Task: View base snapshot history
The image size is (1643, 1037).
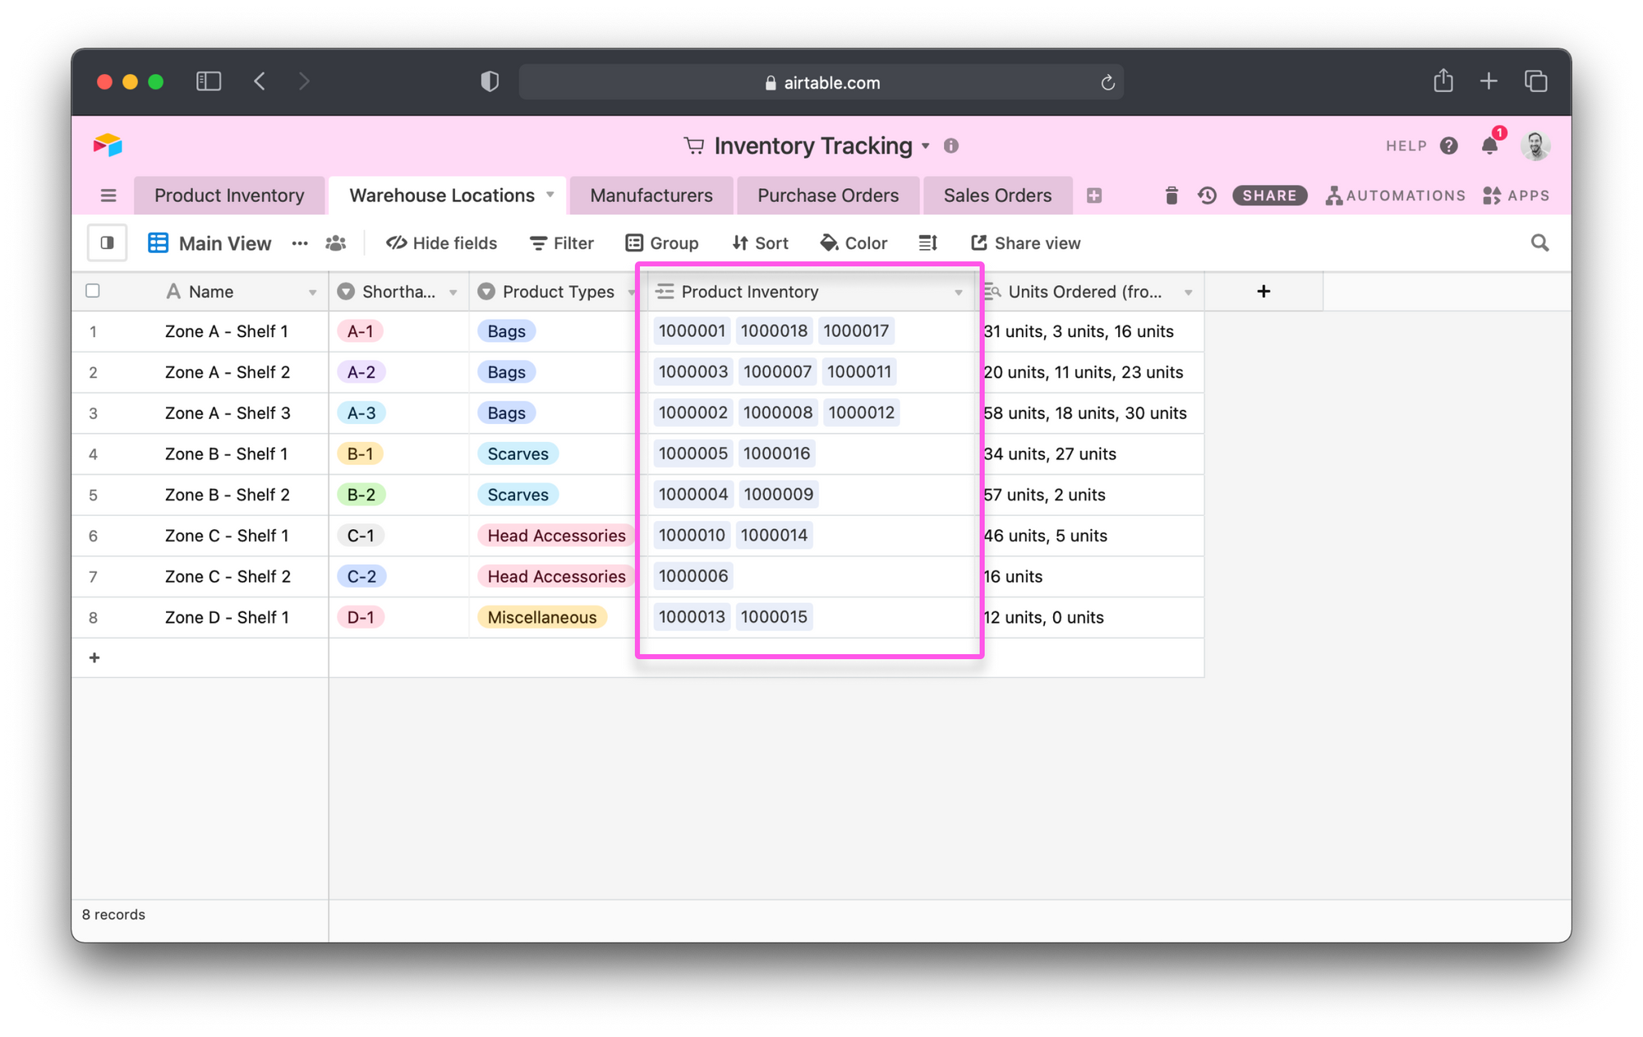Action: pos(1207,196)
